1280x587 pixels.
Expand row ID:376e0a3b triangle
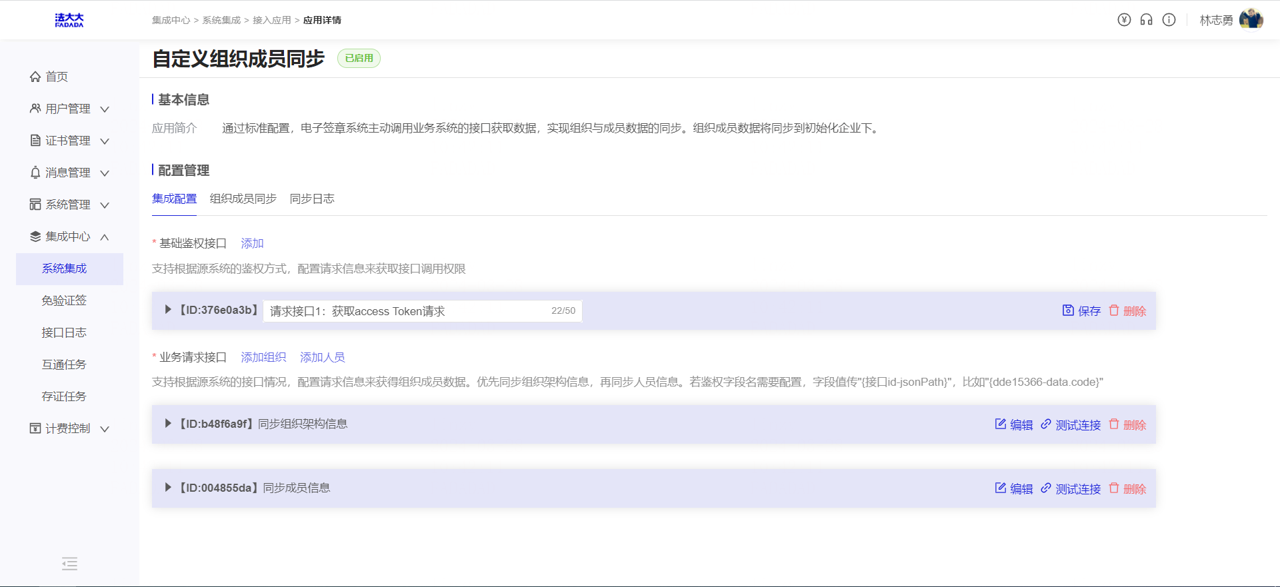pos(168,310)
